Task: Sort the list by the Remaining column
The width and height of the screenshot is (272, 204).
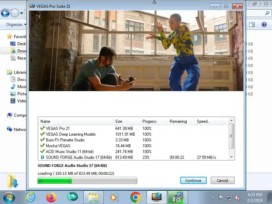Action: click(x=181, y=121)
